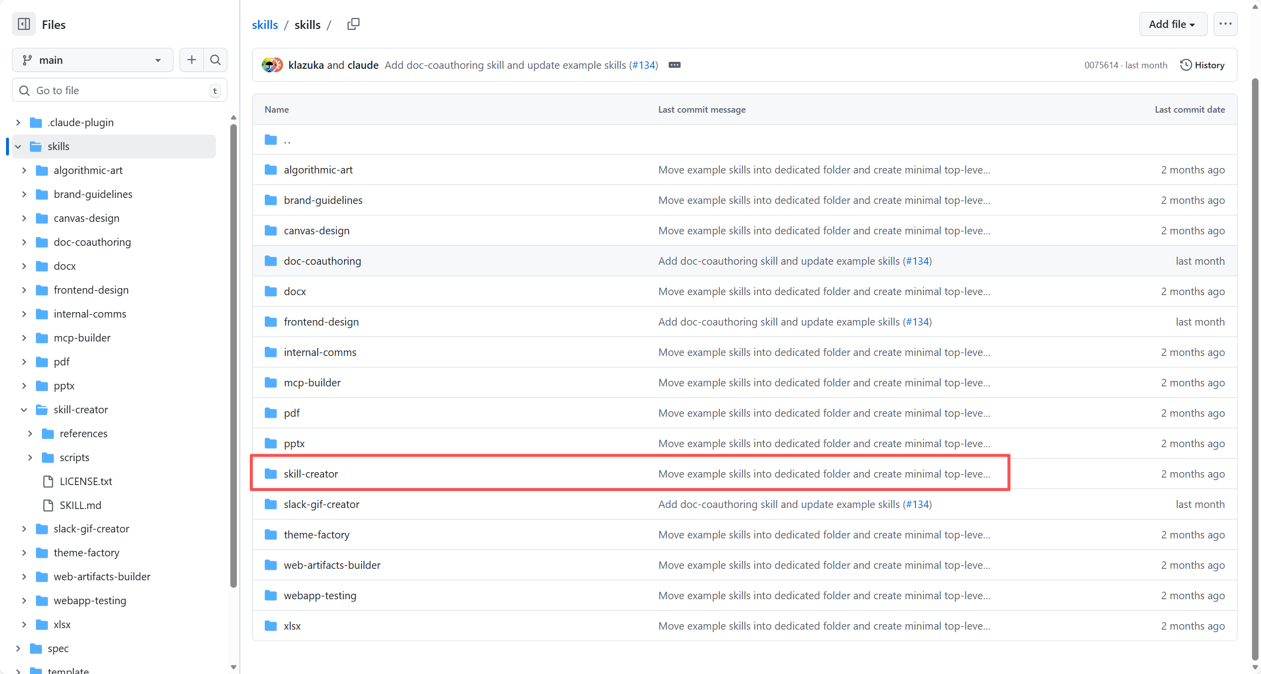Collapse the skill-creator folder in tree
Image resolution: width=1261 pixels, height=674 pixels.
coord(24,410)
